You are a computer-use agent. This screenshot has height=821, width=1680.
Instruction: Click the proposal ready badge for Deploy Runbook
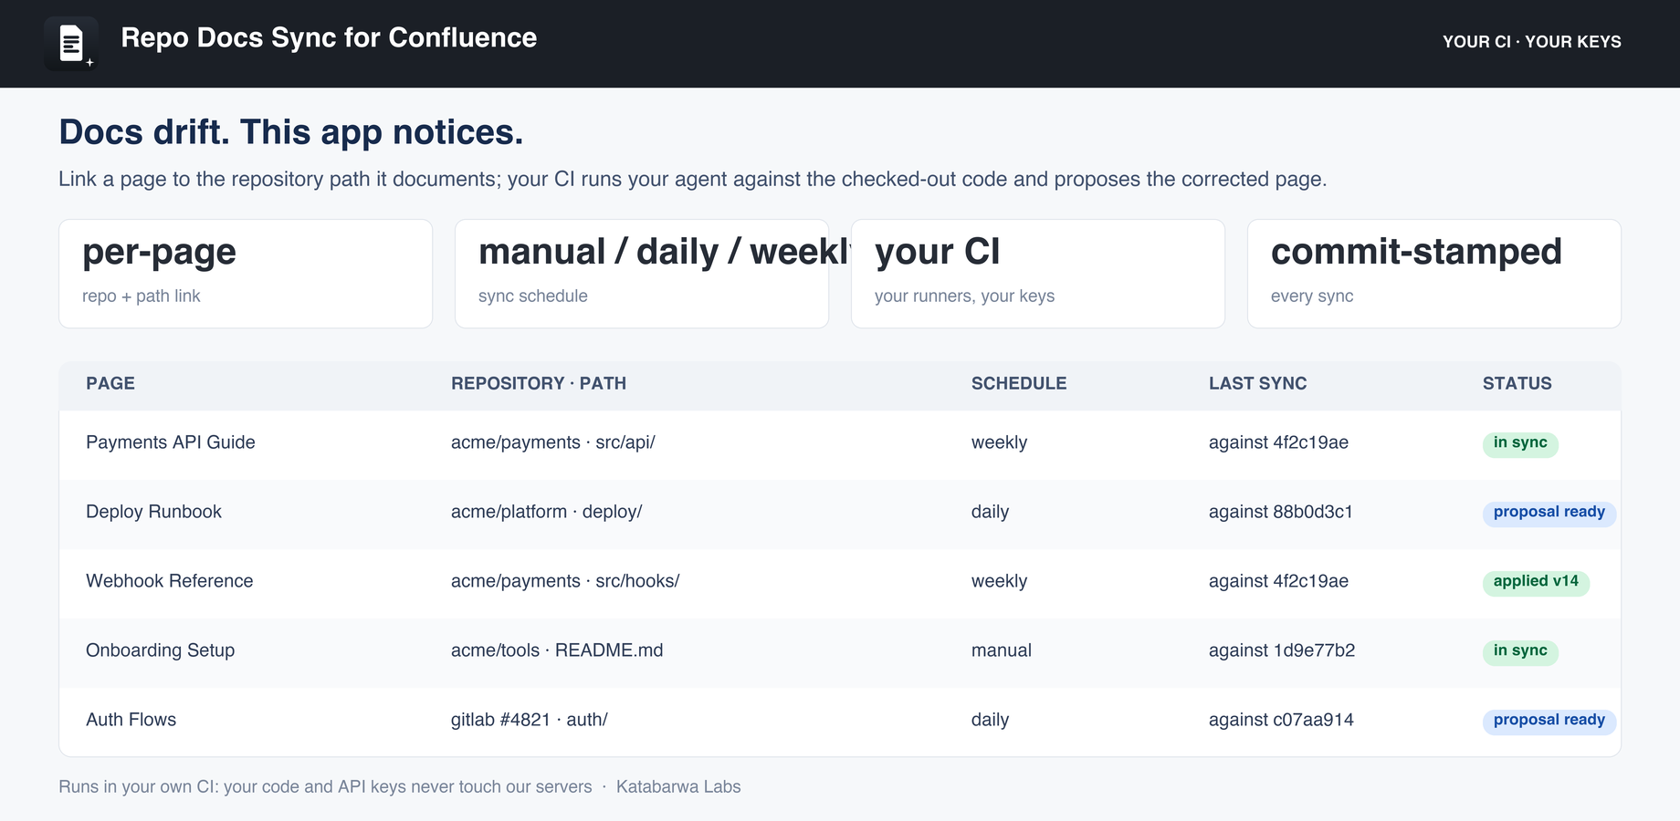[x=1549, y=513]
